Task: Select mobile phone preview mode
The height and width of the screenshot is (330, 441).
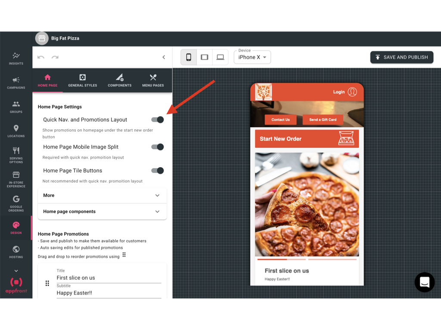Action: pos(189,57)
